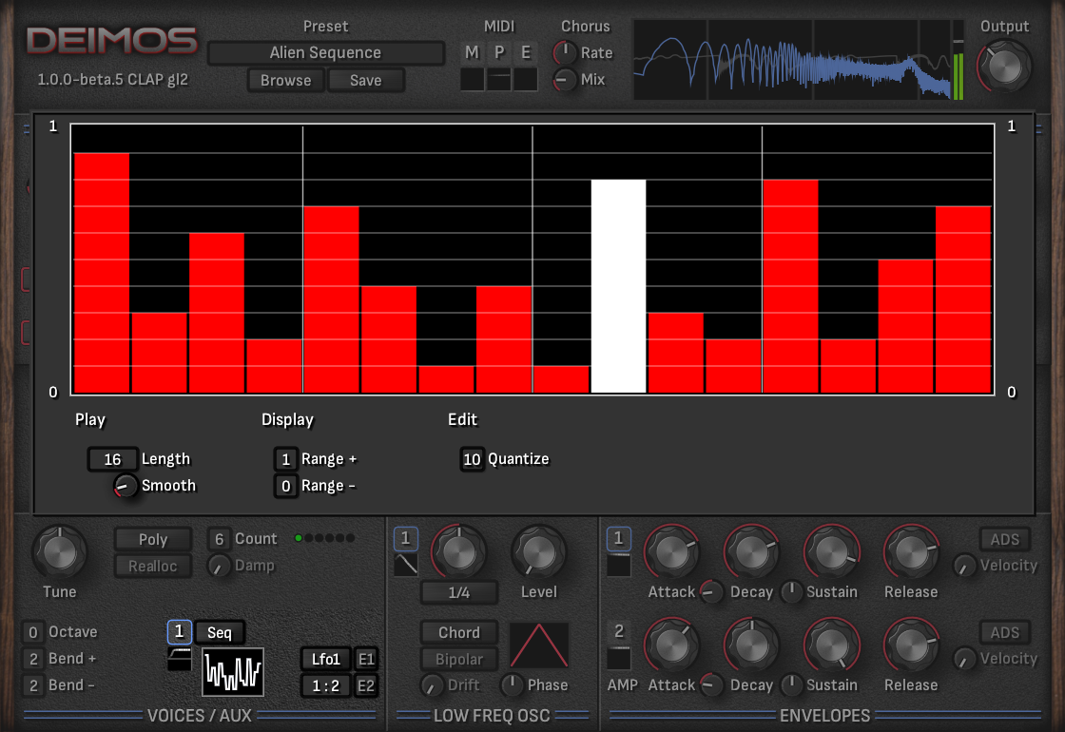The image size is (1065, 732).
Task: Open the sequence waveform thumbnail
Action: point(233,672)
